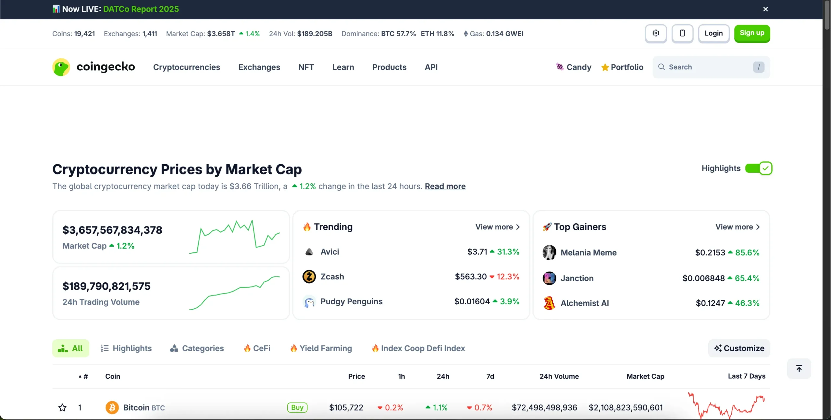Switch to the Categories tab
The height and width of the screenshot is (420, 831).
tap(197, 348)
